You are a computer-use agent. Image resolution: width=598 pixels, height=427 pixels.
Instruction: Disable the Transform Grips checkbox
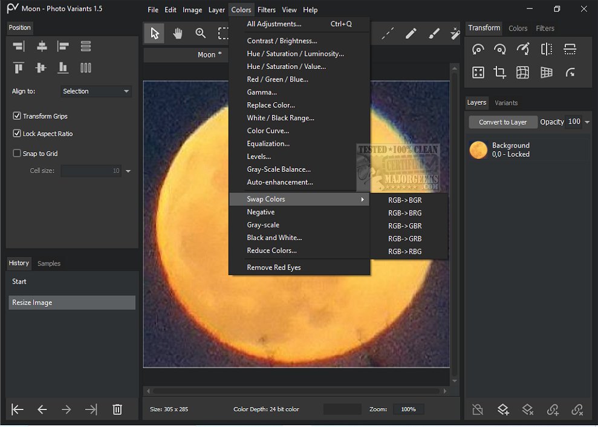click(17, 116)
